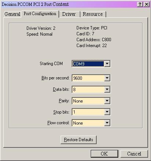Screen dimensions: 151x161
Task: Select the Port Configuration tab
Action: 40,14
